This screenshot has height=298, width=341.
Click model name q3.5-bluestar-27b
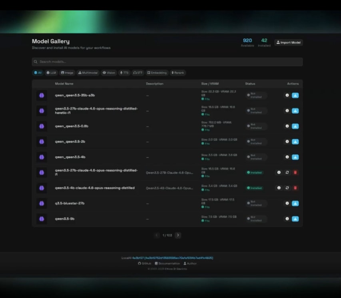[70, 203]
